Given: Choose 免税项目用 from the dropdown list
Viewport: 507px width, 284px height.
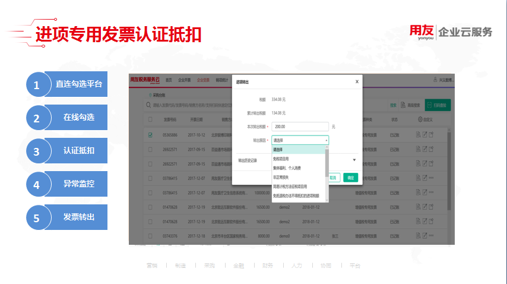Looking at the screenshot, I should pyautogui.click(x=281, y=159).
